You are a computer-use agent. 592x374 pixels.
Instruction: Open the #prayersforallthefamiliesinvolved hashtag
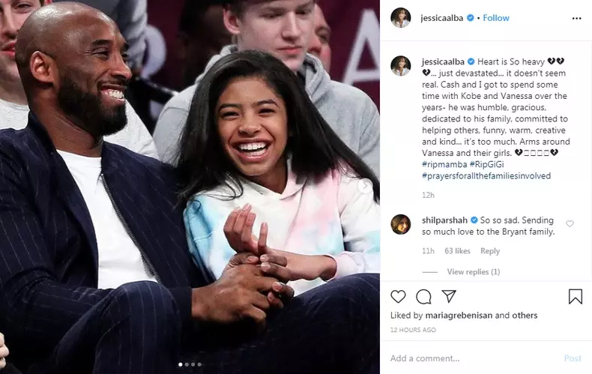[x=486, y=176]
